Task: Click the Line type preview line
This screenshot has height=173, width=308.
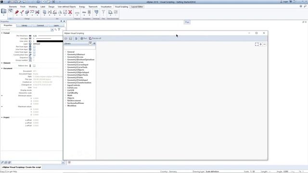Action: click(x=44, y=38)
